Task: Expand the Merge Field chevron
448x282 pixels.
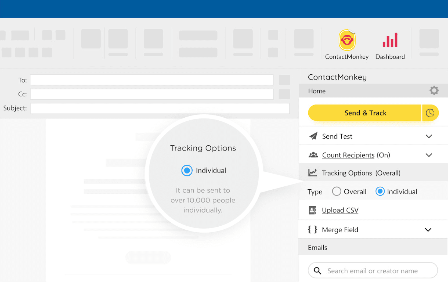Action: tap(428, 230)
